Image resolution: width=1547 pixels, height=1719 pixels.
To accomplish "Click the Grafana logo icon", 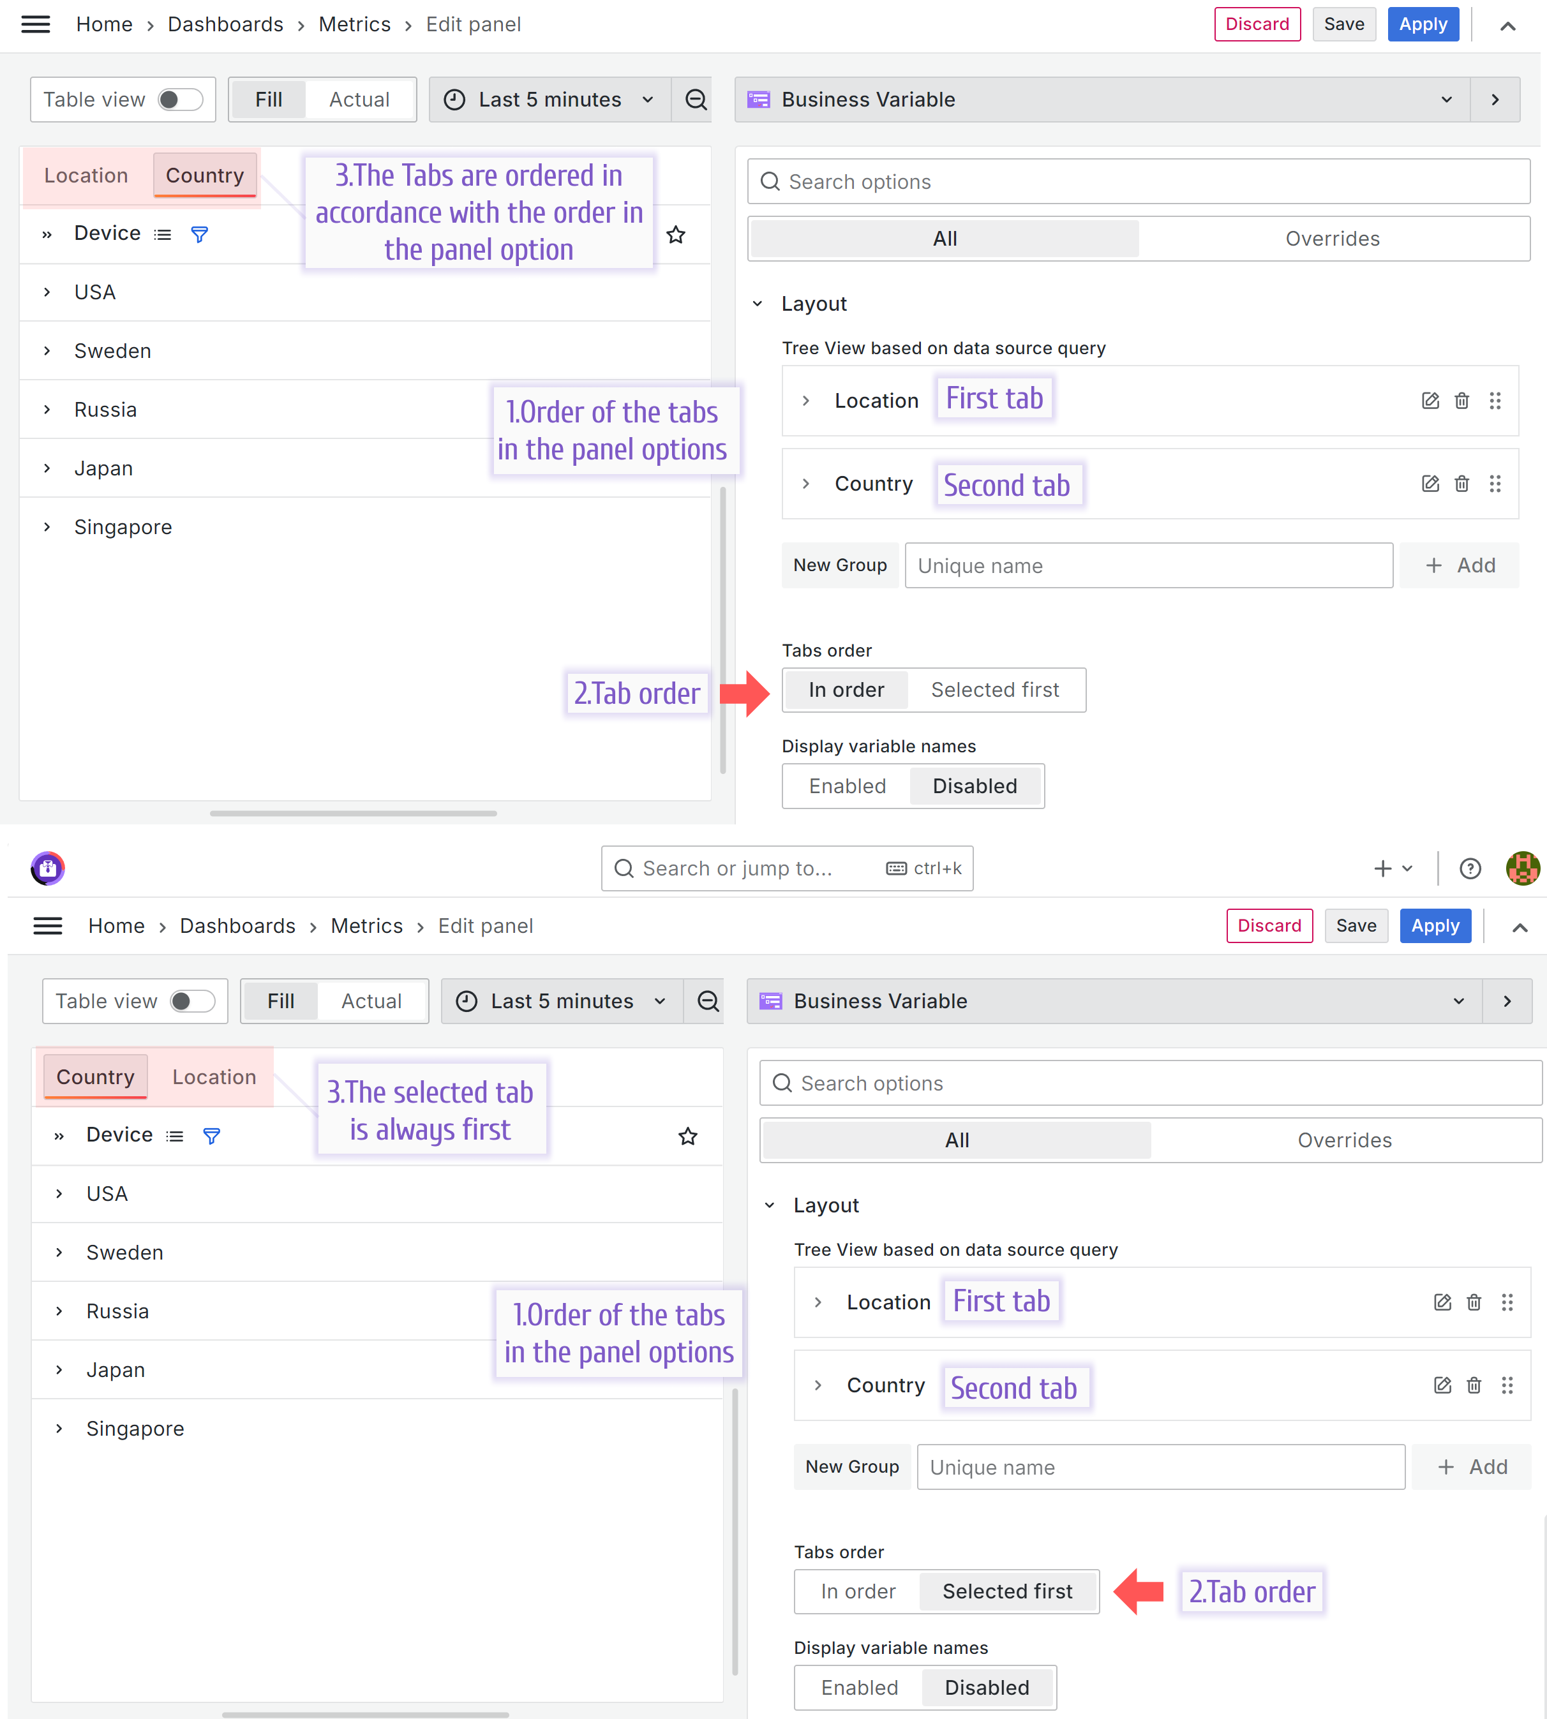I will click(48, 868).
